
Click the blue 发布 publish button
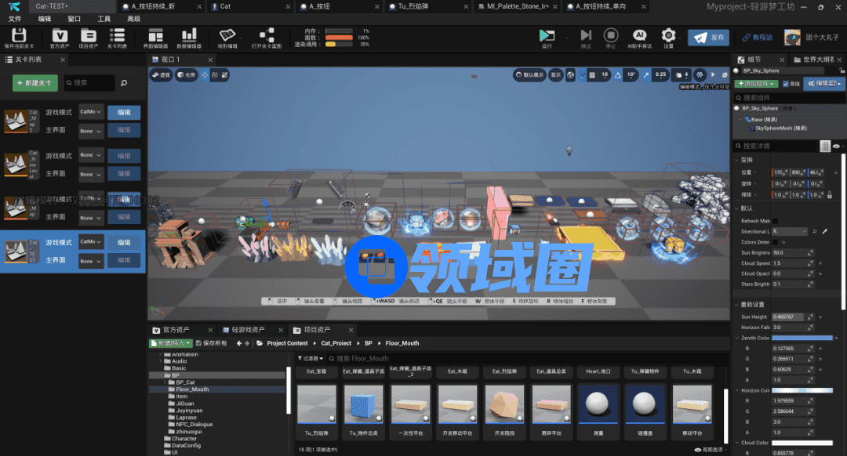(x=708, y=37)
